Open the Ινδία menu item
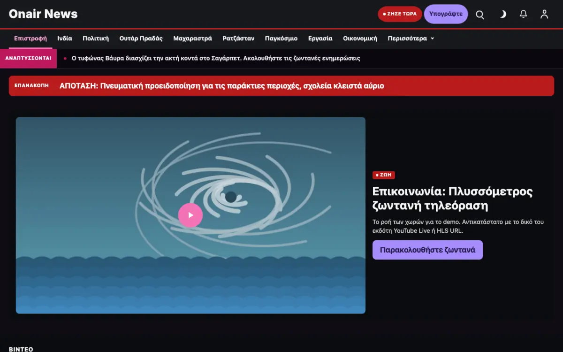This screenshot has height=352, width=563. (65, 38)
